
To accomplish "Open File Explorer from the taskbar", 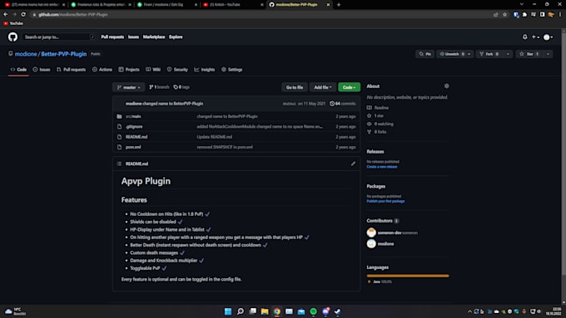I will 265,311.
